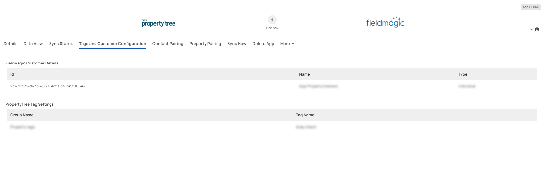Click the Tag Name column header
546x186 pixels.
(305, 115)
